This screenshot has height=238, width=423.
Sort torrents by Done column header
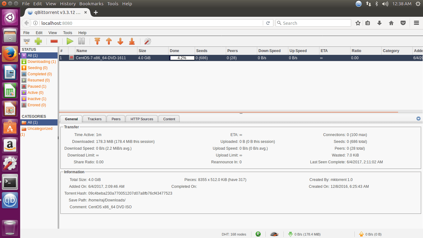[x=182, y=51]
